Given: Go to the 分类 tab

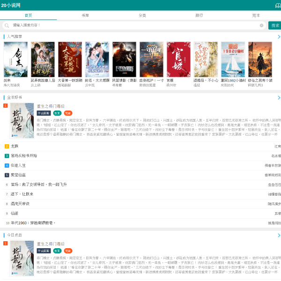Looking at the screenshot, I should [142, 15].
